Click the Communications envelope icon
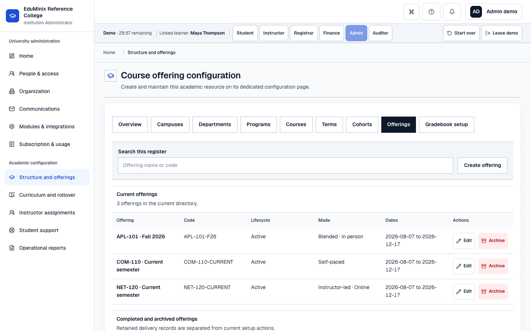The width and height of the screenshot is (531, 331). click(x=12, y=109)
